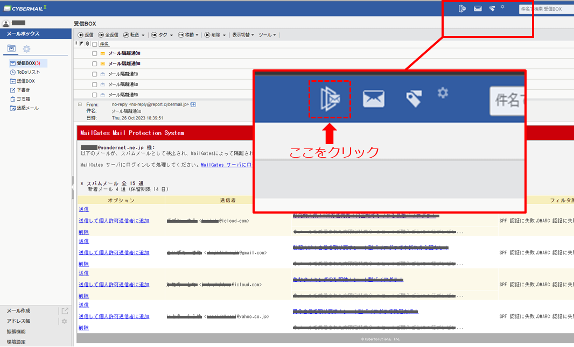Open アドレス帳 address book
Image resolution: width=574 pixels, height=347 pixels.
pyautogui.click(x=18, y=321)
